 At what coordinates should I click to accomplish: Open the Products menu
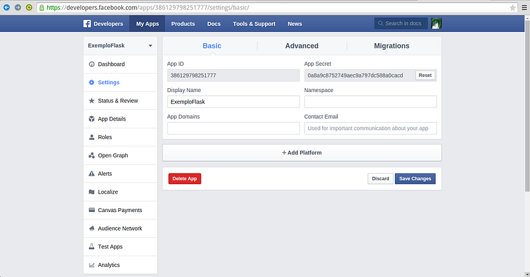point(183,24)
